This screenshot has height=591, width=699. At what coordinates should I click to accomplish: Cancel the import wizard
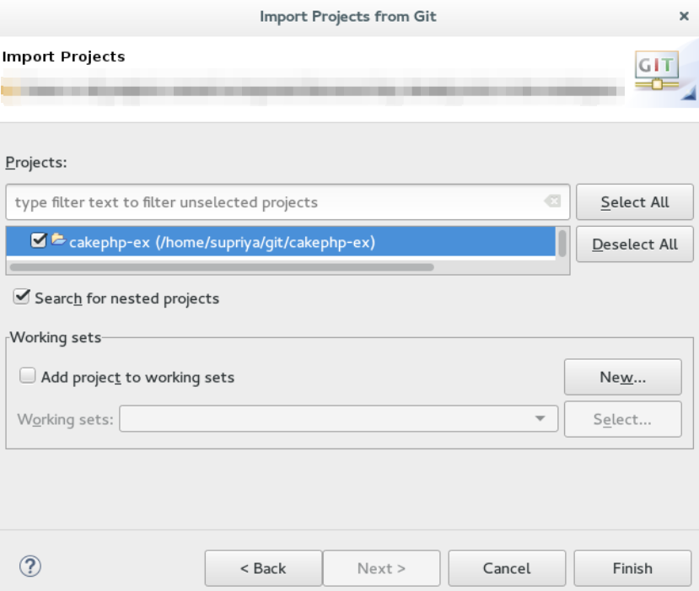(x=507, y=568)
